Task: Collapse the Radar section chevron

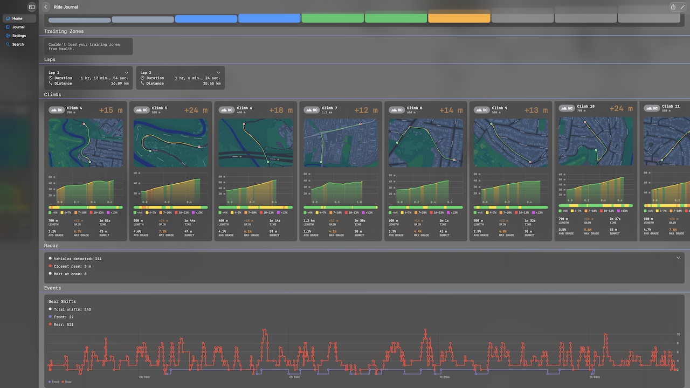Action: click(x=678, y=258)
